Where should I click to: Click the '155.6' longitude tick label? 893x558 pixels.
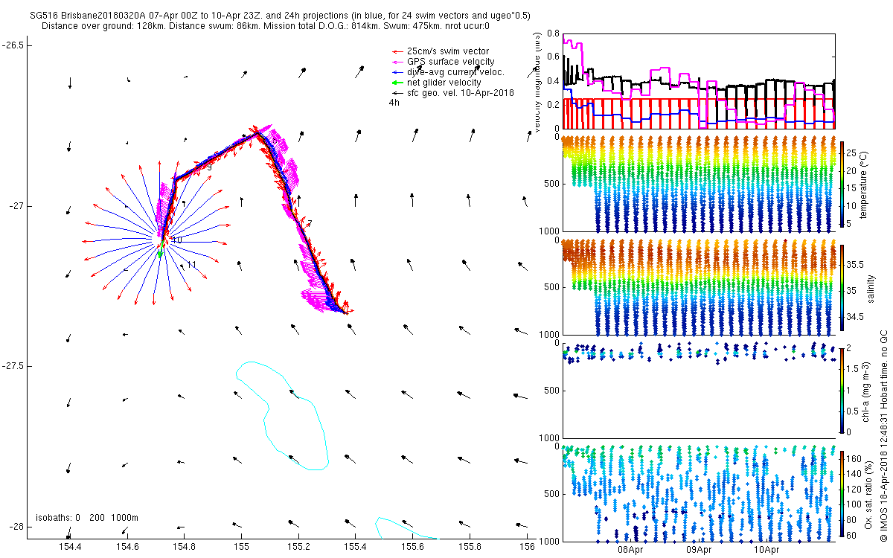coord(413,546)
